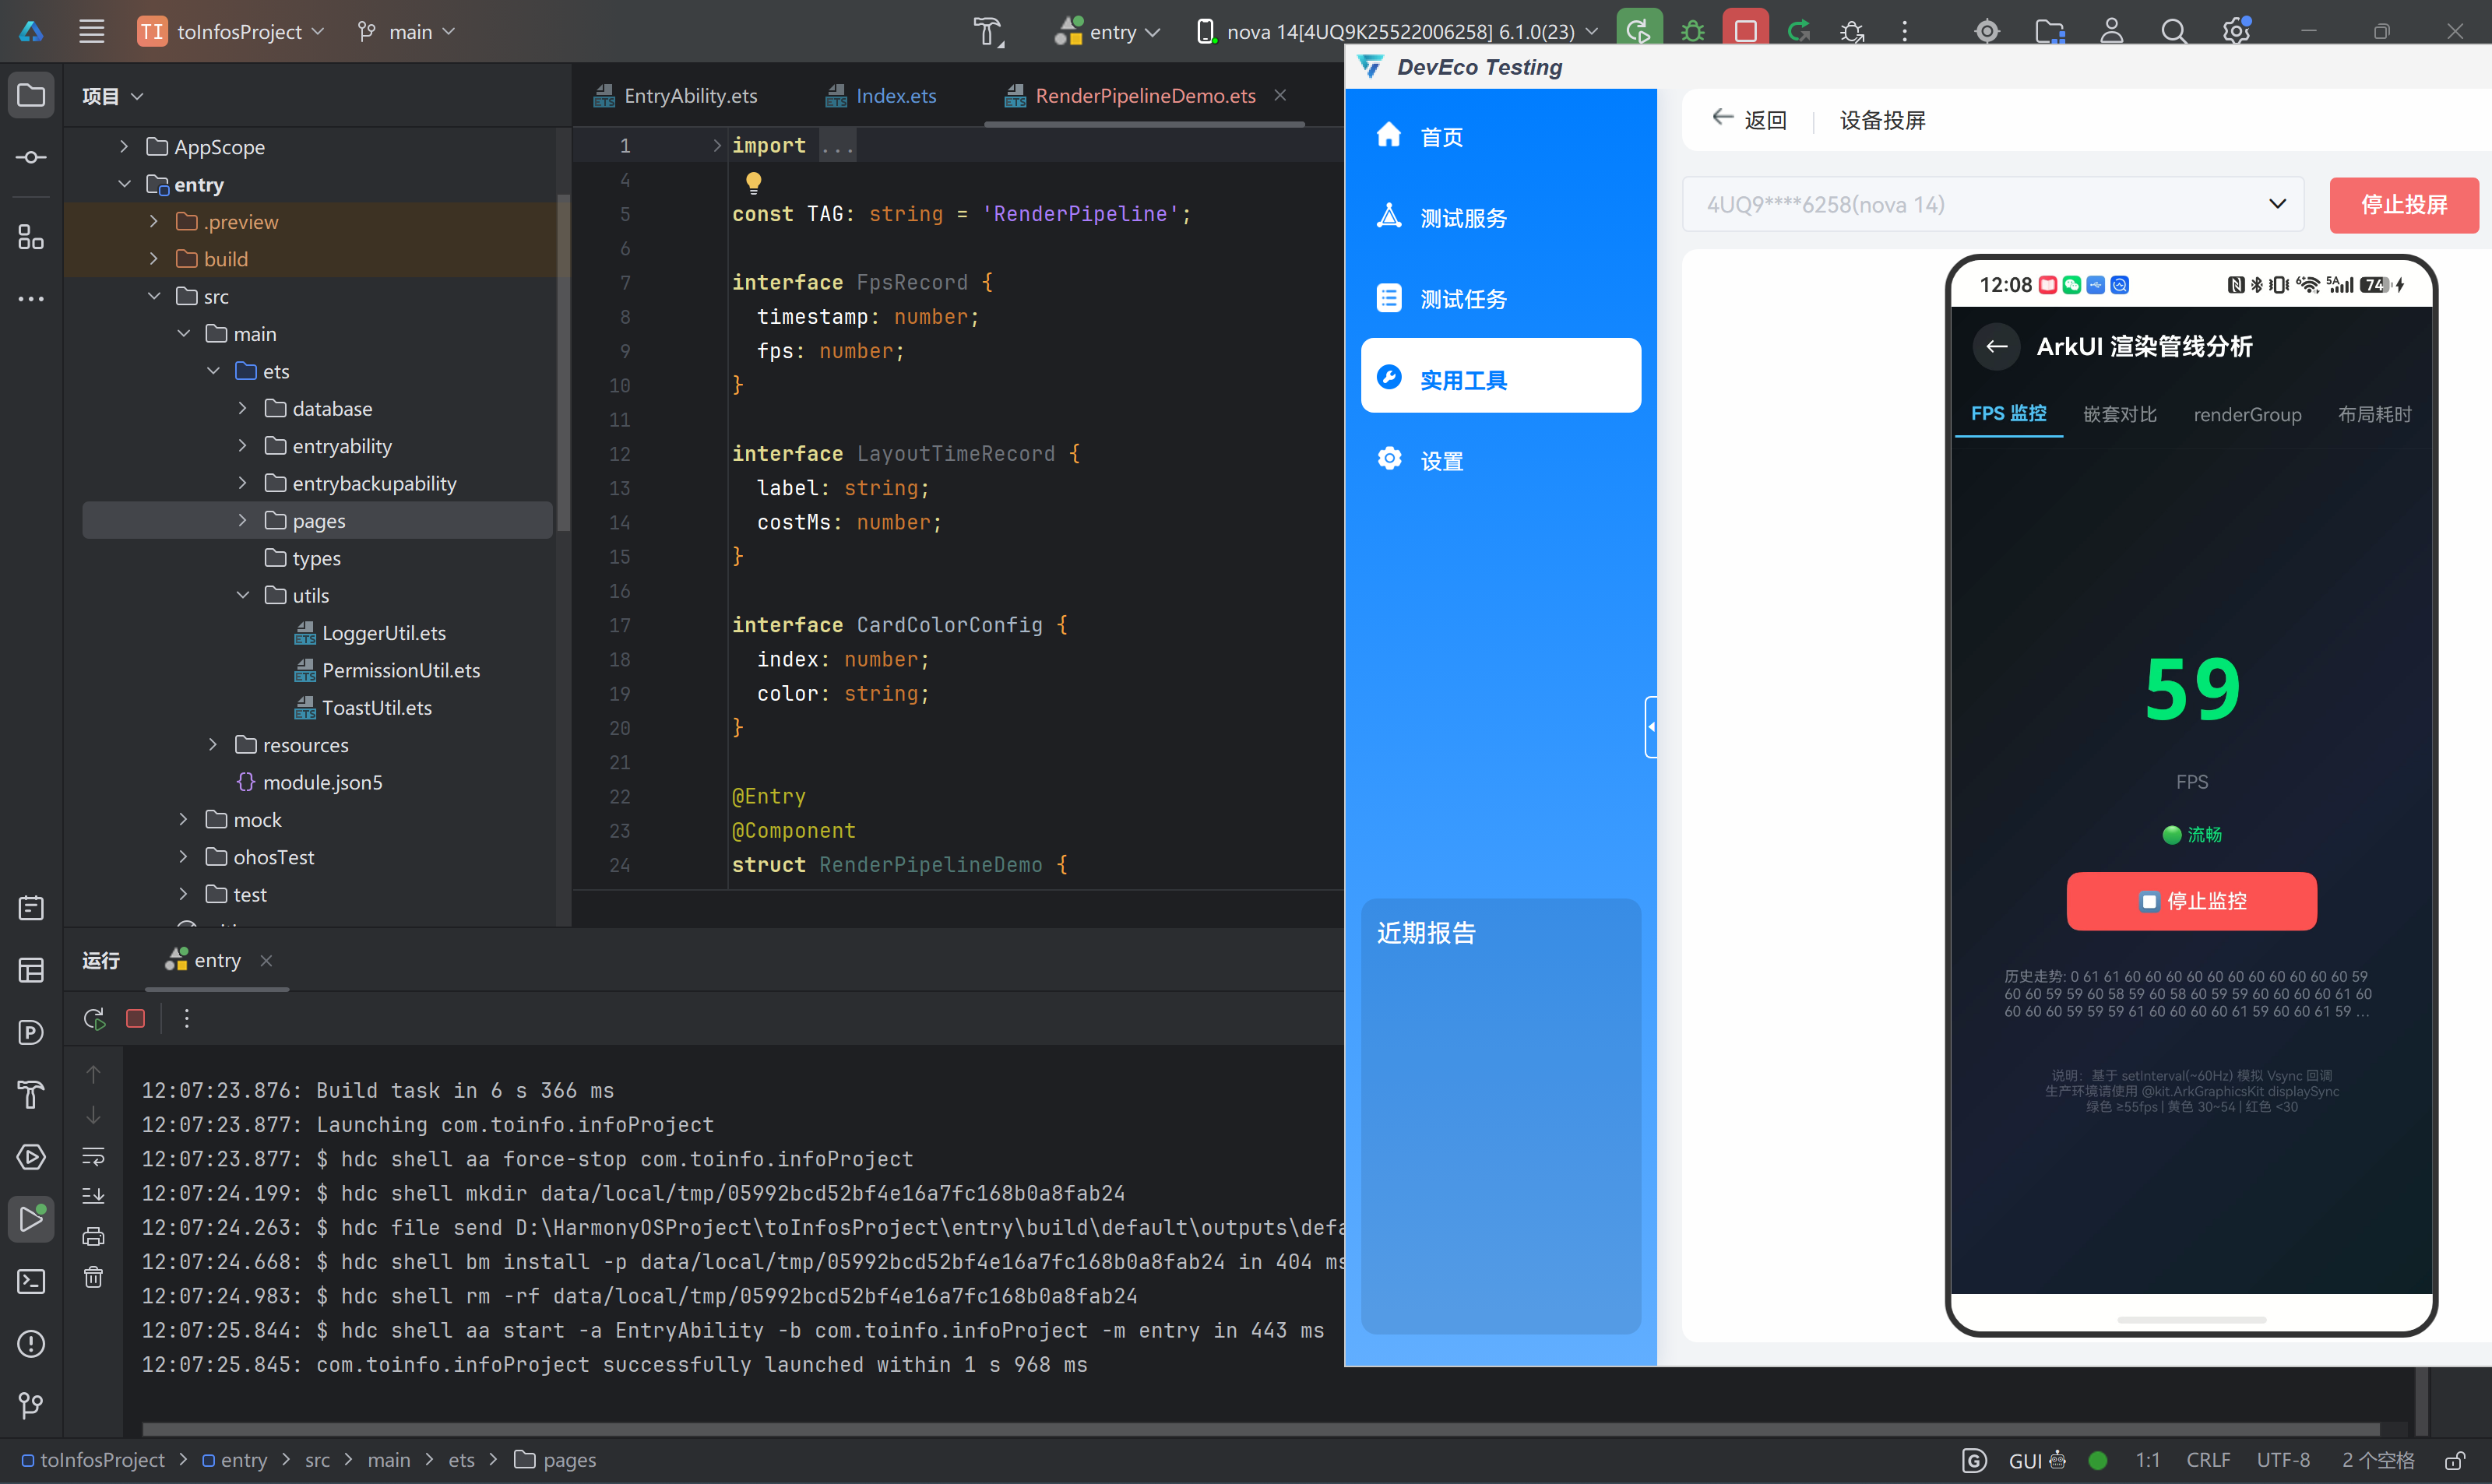Screen dimensions: 2492x1484
Task: Attach debugger to process icon
Action: [1852, 31]
